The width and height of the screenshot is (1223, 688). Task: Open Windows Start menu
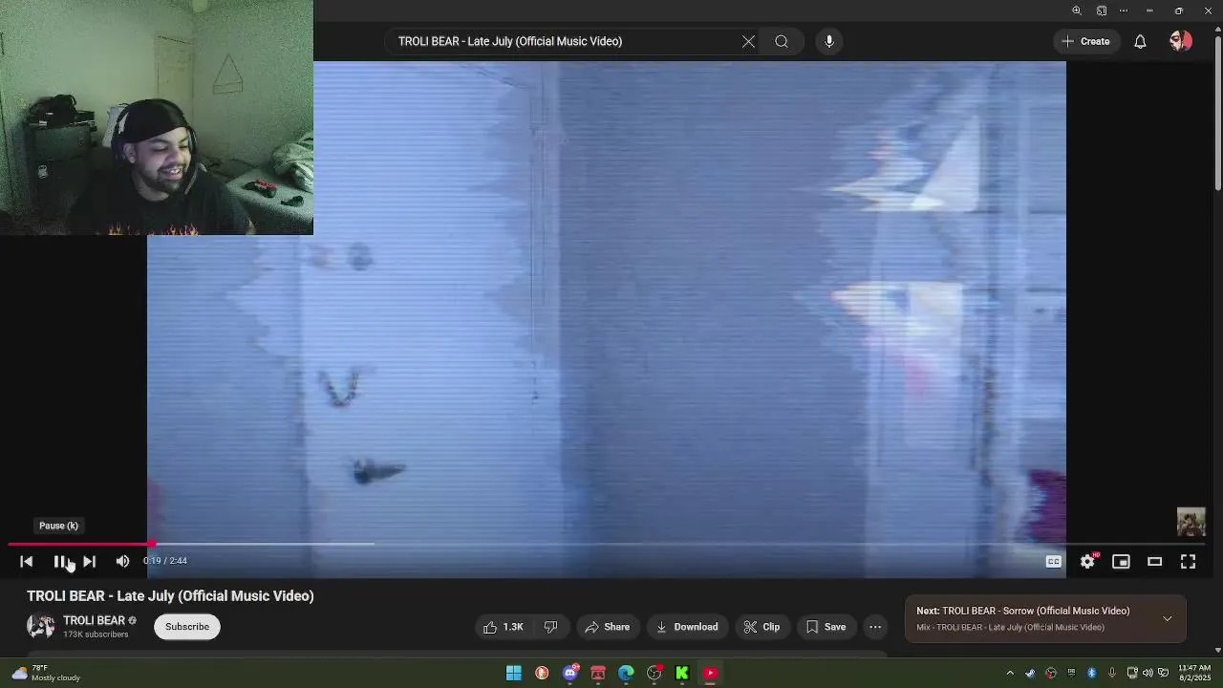[x=514, y=673]
